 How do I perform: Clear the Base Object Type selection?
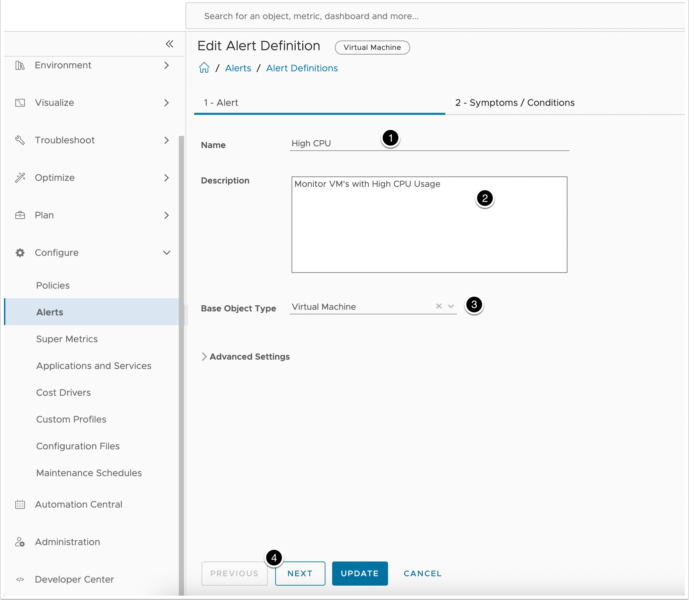439,306
